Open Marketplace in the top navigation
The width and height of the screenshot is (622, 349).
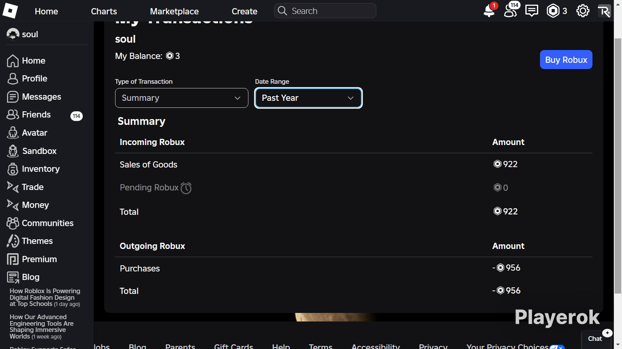[x=174, y=11]
